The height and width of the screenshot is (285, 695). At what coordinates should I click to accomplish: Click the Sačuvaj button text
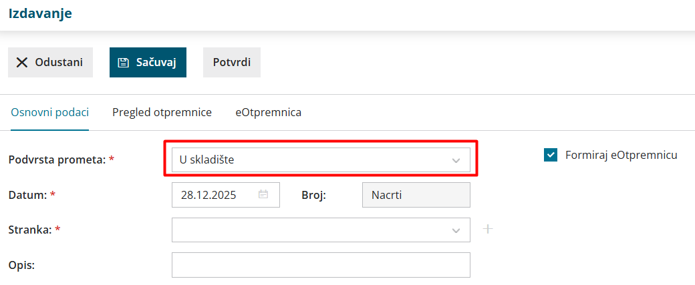(156, 62)
